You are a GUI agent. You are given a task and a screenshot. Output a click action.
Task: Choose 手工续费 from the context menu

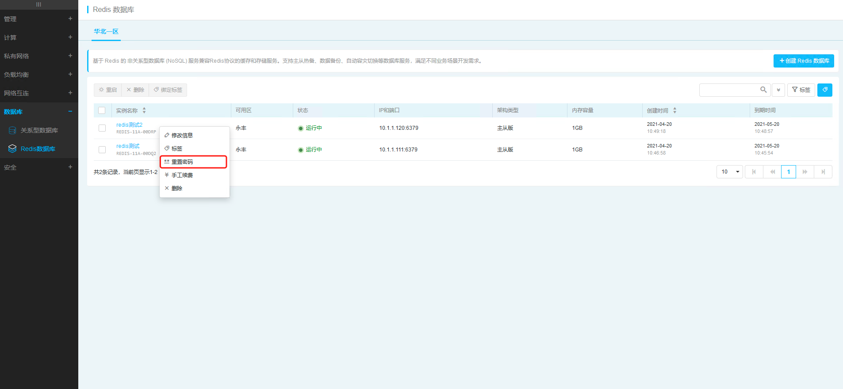coord(182,175)
